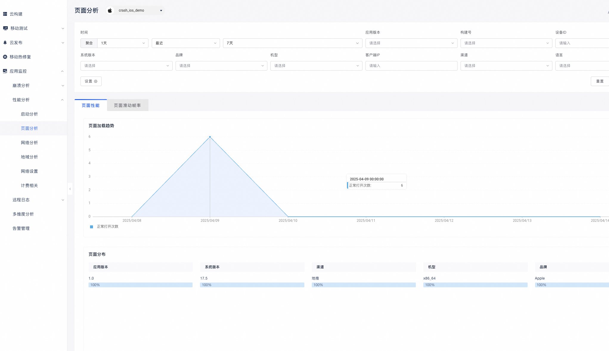Click the gear icon in 设置 button
The image size is (609, 351).
[96, 81]
